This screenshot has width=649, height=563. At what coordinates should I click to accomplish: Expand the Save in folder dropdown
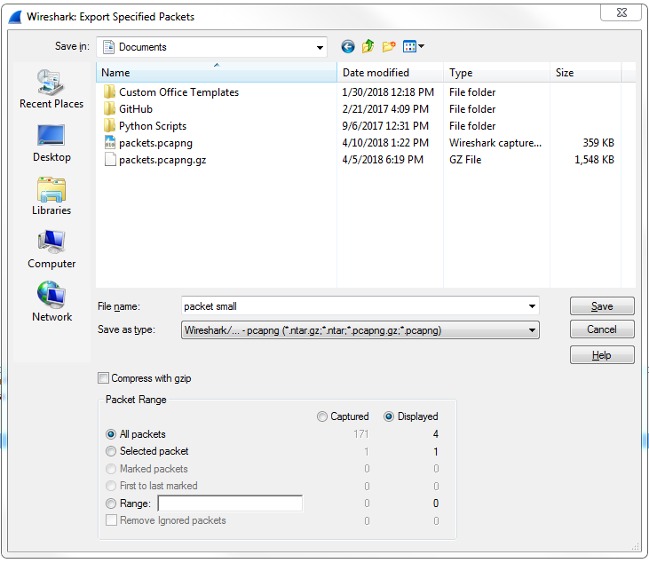pos(319,47)
